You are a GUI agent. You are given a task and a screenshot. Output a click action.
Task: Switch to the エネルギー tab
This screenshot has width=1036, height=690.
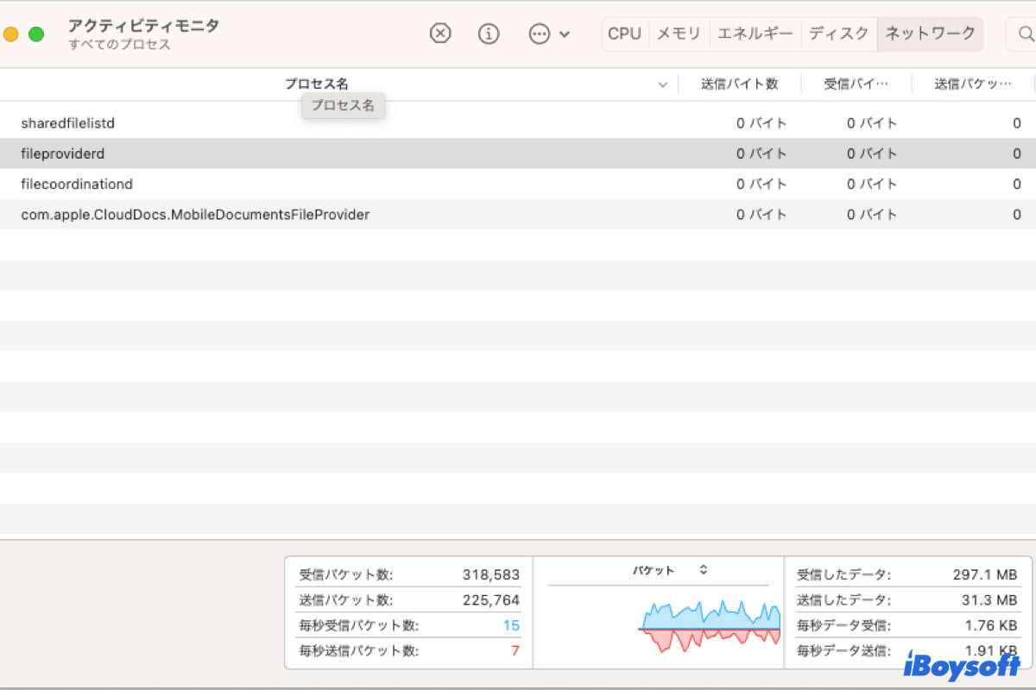point(755,34)
